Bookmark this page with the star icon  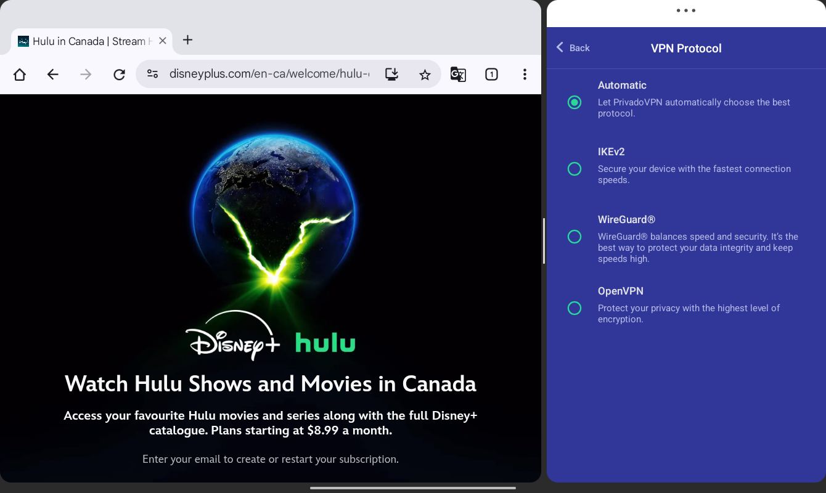click(x=425, y=75)
